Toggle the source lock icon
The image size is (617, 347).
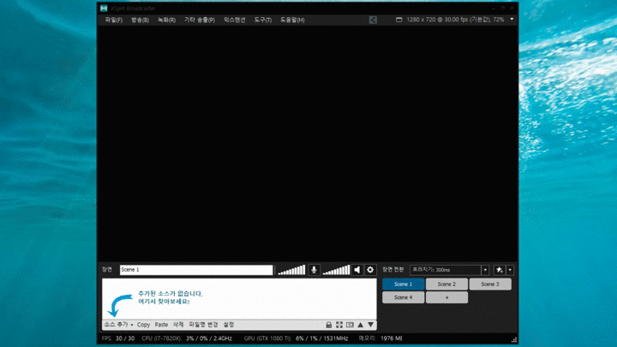(328, 325)
